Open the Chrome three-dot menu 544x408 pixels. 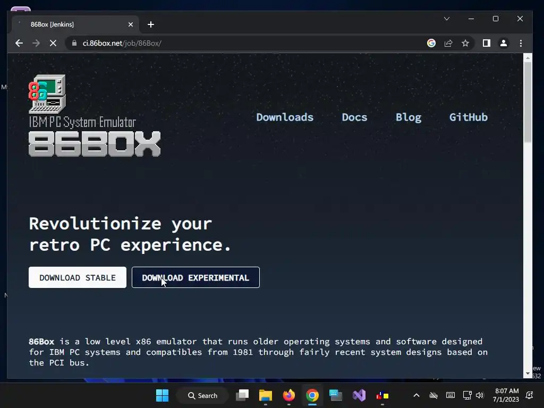[x=521, y=43]
